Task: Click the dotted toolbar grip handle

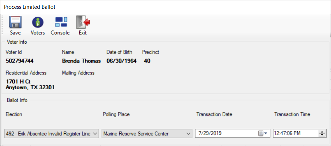Action: tap(2, 25)
